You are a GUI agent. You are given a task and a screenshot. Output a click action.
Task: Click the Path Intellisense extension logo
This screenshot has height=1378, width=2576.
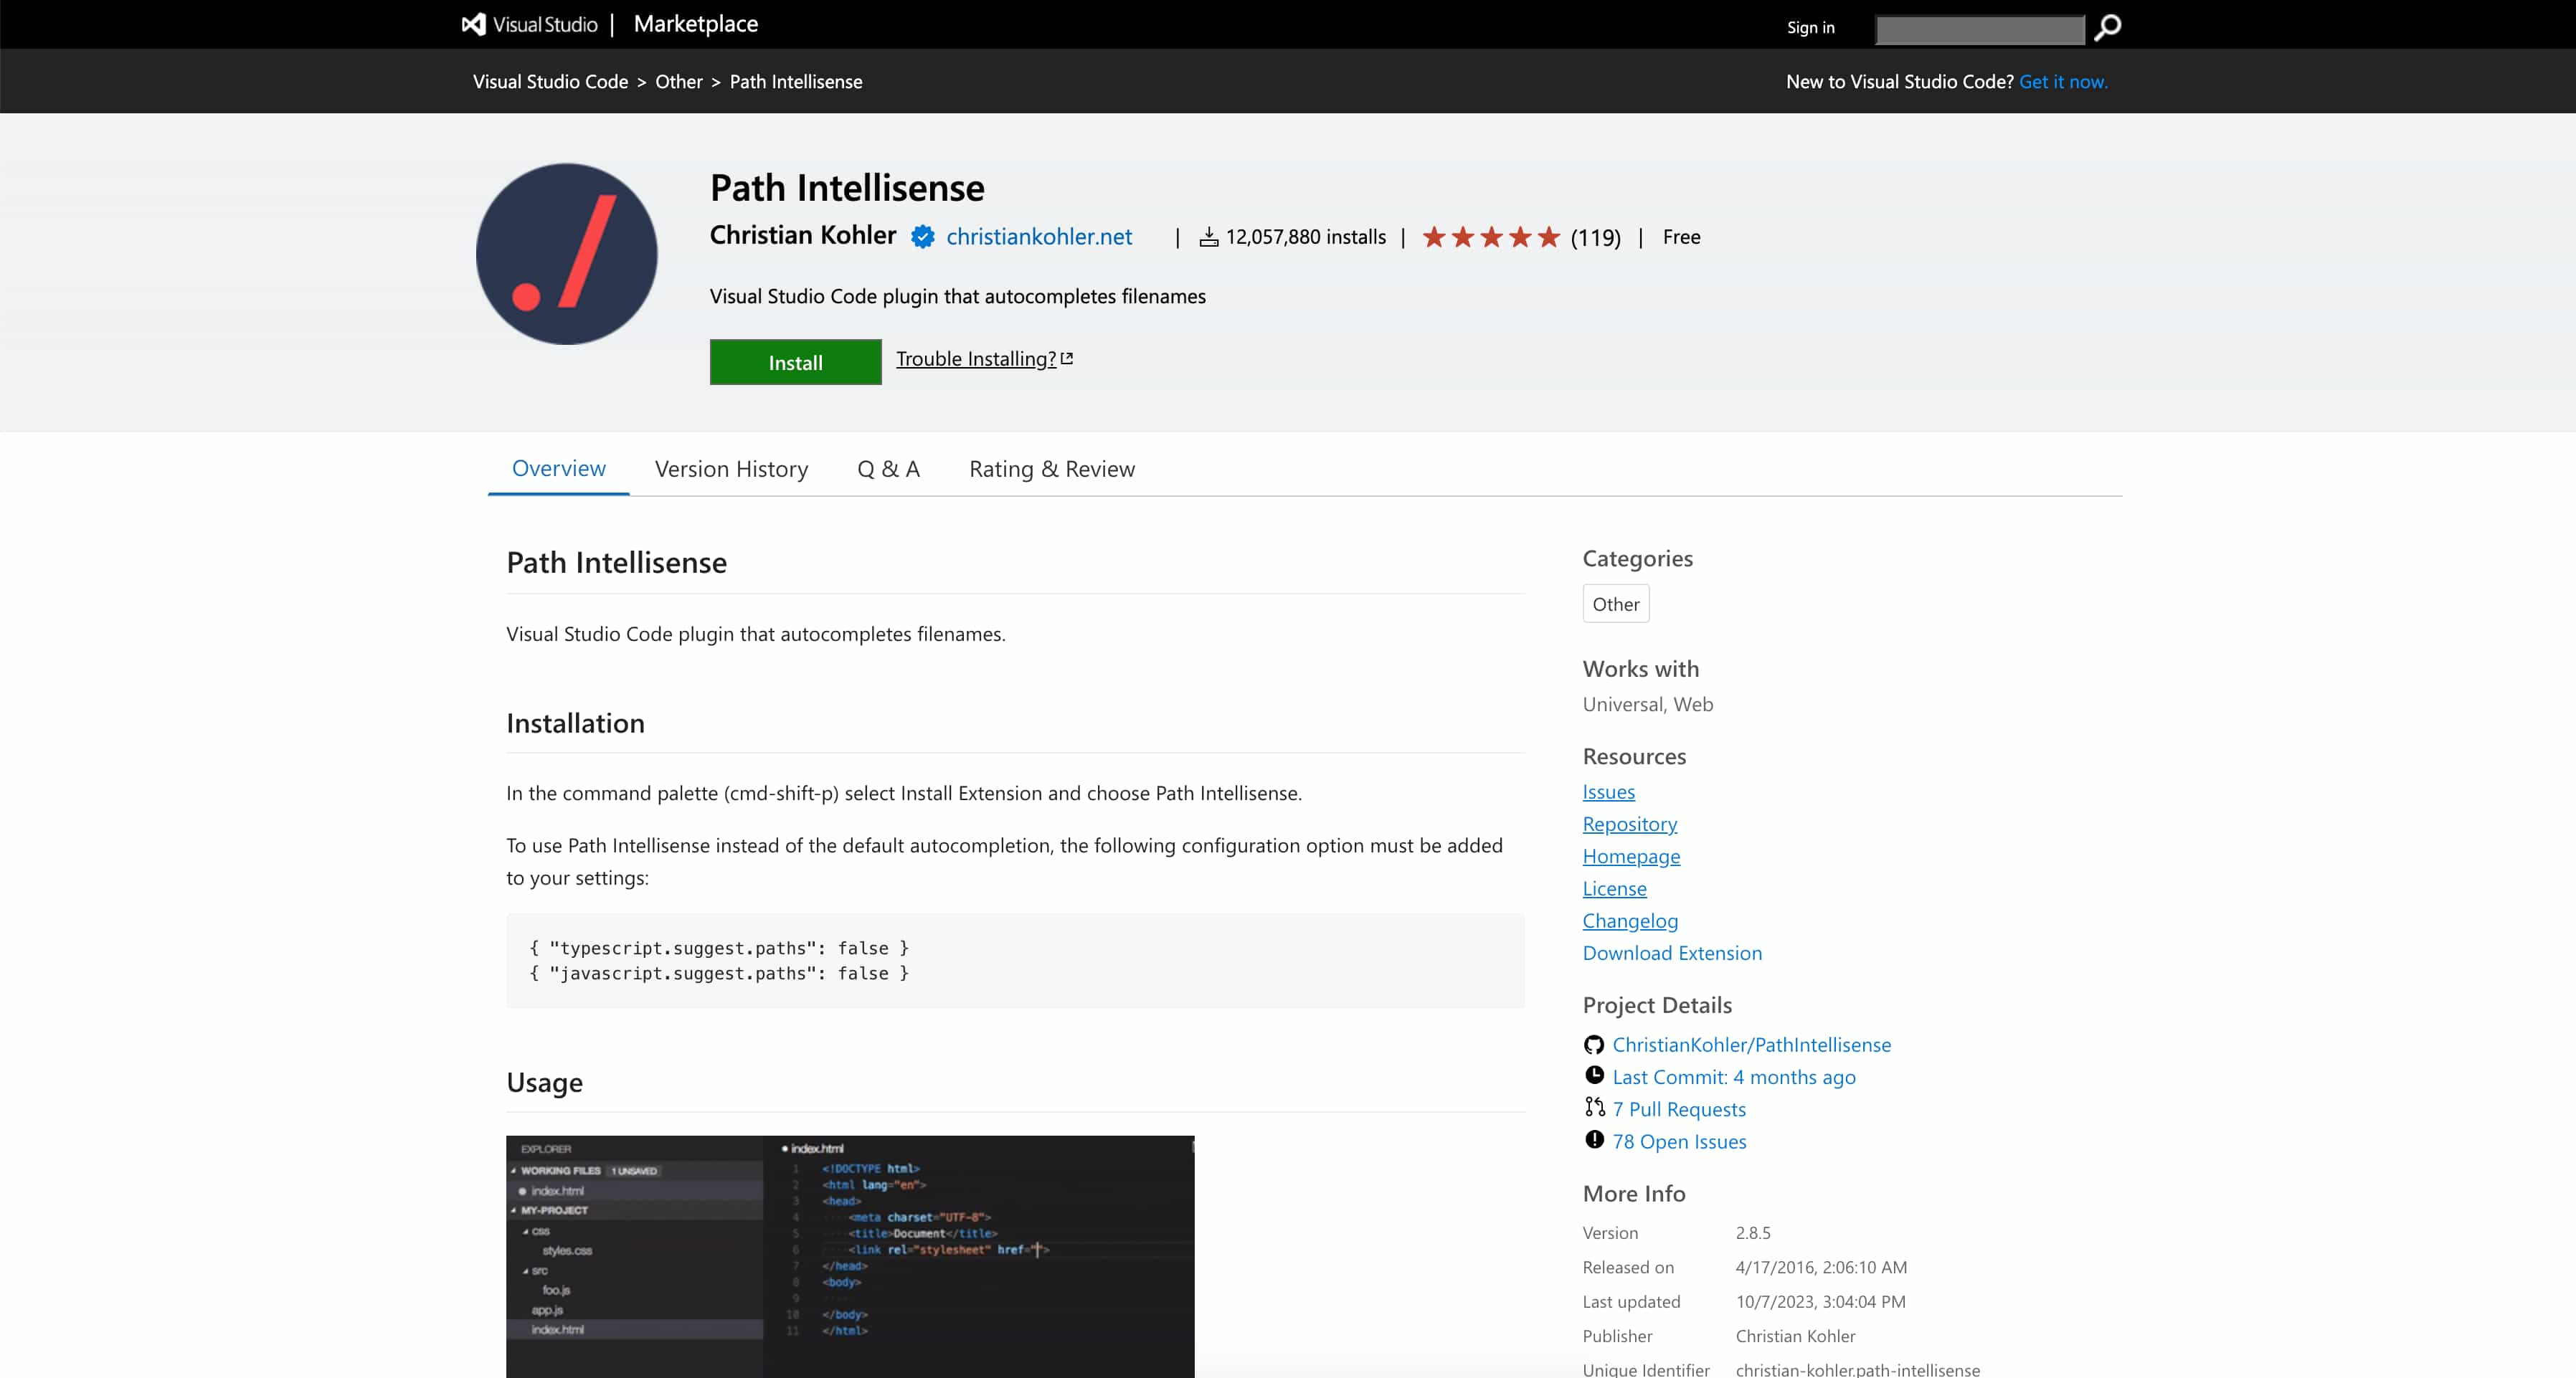567,254
